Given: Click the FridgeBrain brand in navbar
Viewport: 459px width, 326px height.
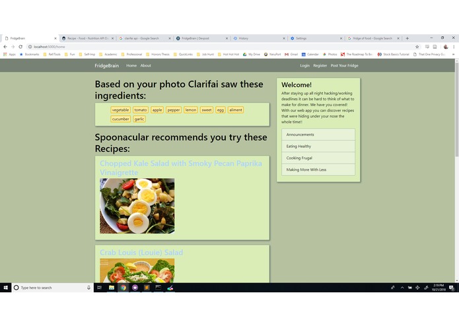Looking at the screenshot, I should pyautogui.click(x=106, y=66).
